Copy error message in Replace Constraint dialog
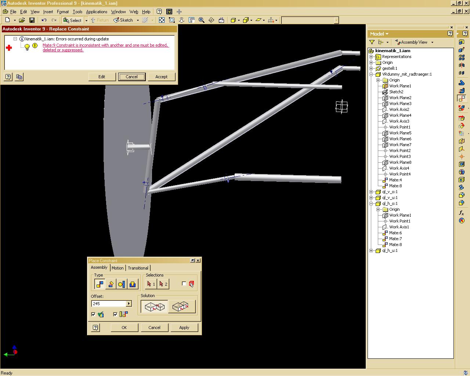 click(19, 77)
